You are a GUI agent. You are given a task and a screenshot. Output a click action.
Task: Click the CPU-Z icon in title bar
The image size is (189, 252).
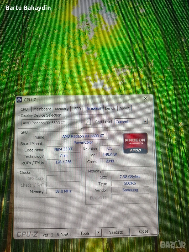tap(19, 99)
